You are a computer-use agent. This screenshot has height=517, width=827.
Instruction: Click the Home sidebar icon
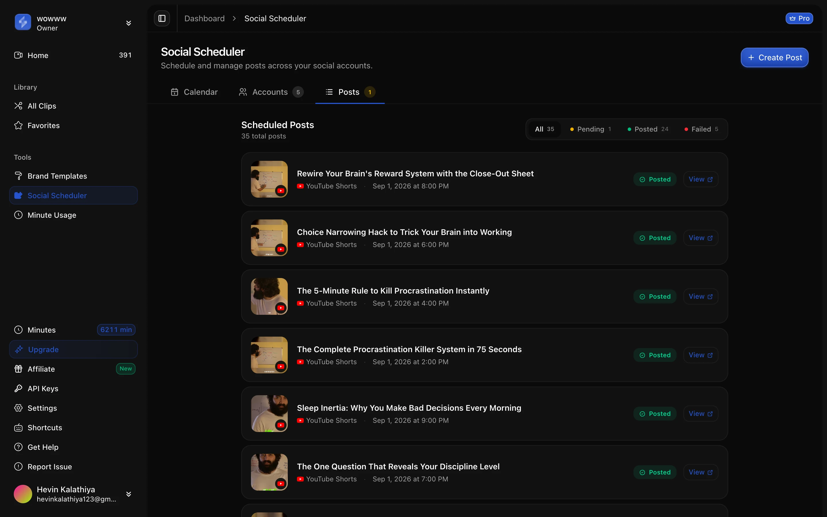coord(18,55)
